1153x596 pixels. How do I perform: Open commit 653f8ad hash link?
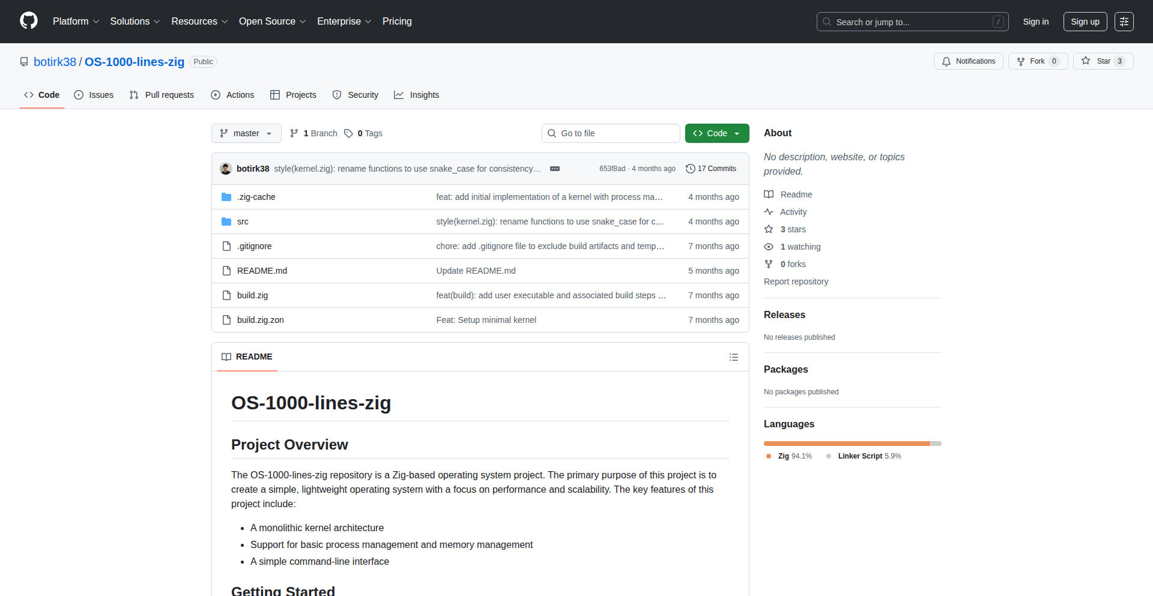612,169
